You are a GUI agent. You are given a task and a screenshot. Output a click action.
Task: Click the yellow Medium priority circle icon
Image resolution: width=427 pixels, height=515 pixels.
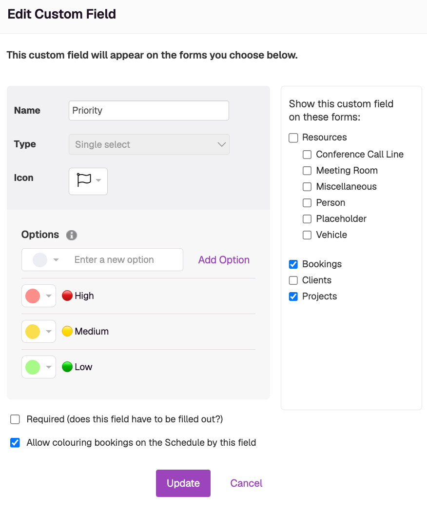coord(67,331)
